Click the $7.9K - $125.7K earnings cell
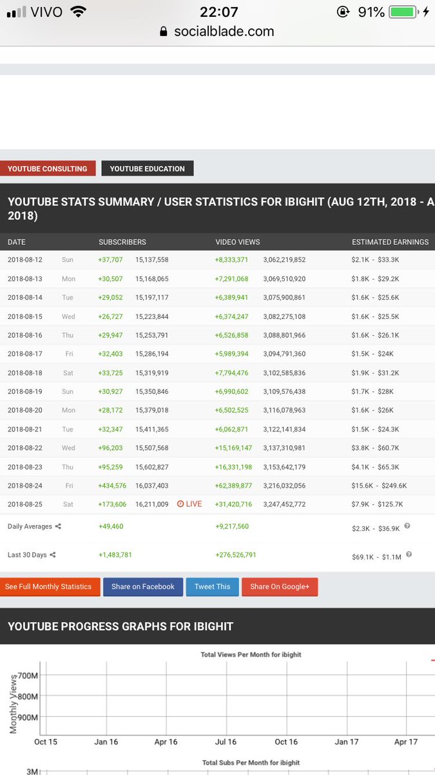 377,504
